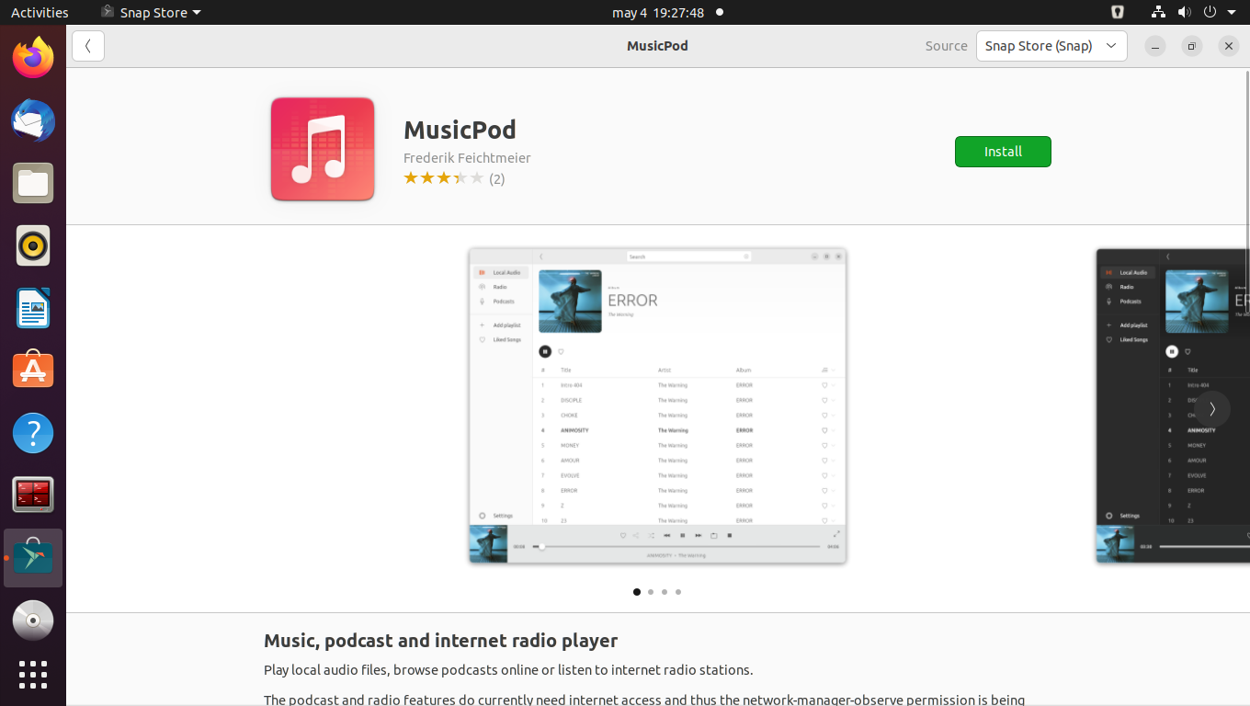This screenshot has width=1250, height=706.
Task: Go back using the header back arrow
Action: click(88, 46)
